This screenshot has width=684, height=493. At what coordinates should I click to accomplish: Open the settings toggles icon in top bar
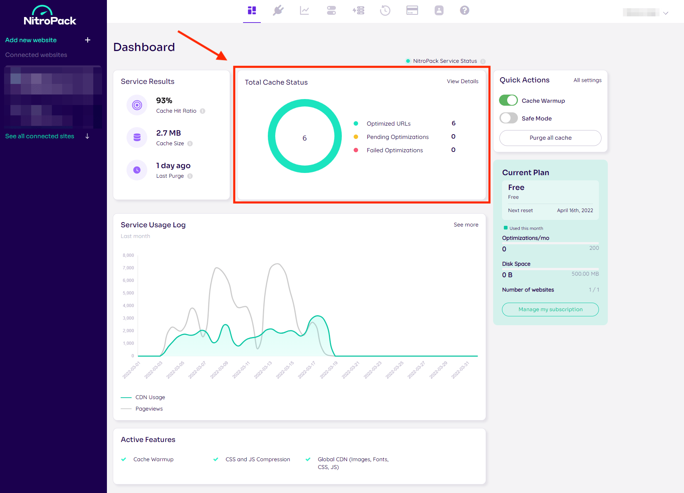(x=331, y=11)
